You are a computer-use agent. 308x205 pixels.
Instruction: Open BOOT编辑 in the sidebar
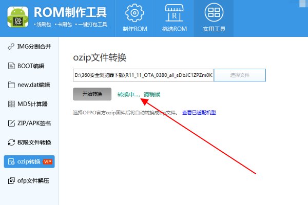(x=29, y=66)
